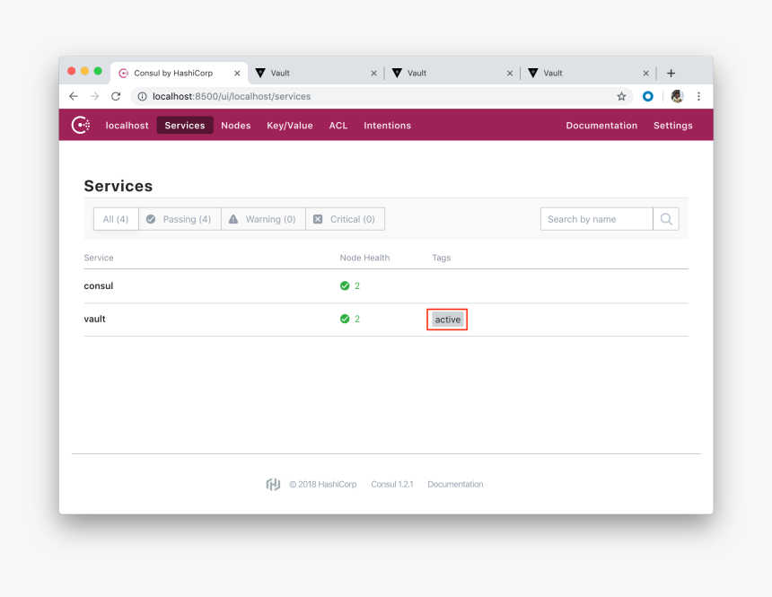Focus the Search by name field
Image resolution: width=772 pixels, height=597 pixels.
coord(597,219)
